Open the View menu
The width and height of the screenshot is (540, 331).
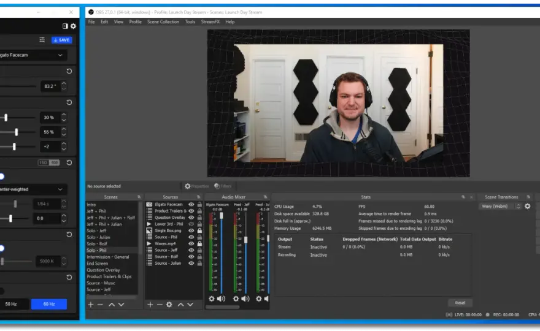tap(118, 21)
